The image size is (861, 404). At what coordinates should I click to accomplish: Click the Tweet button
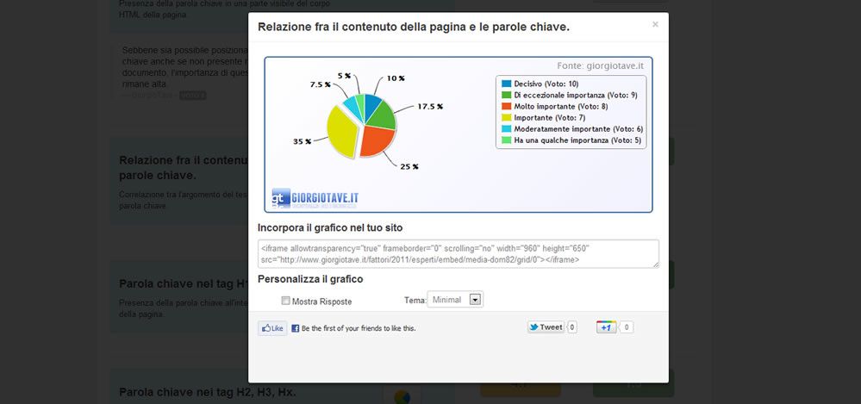546,327
